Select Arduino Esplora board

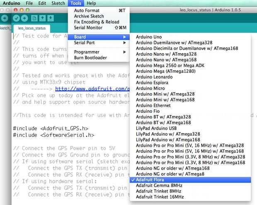190,83
